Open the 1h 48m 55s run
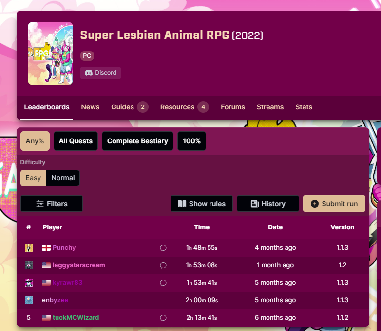The width and height of the screenshot is (381, 331). click(202, 248)
